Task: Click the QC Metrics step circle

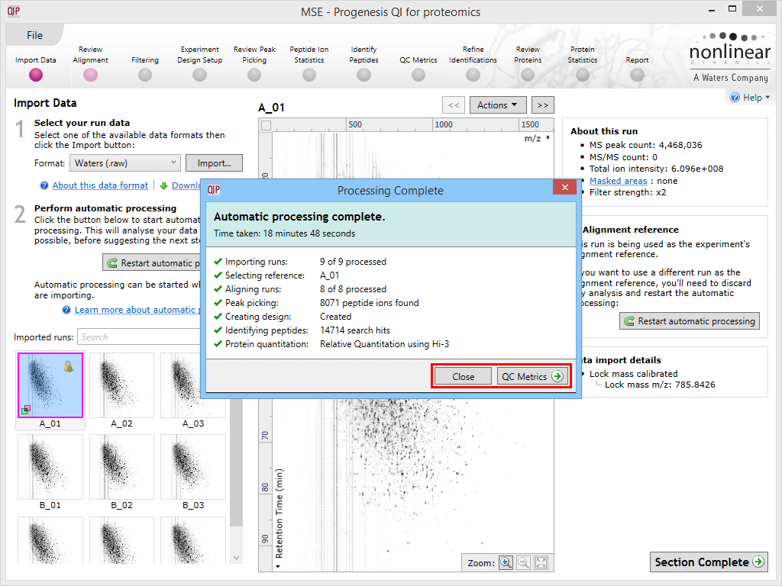Action: [x=418, y=75]
